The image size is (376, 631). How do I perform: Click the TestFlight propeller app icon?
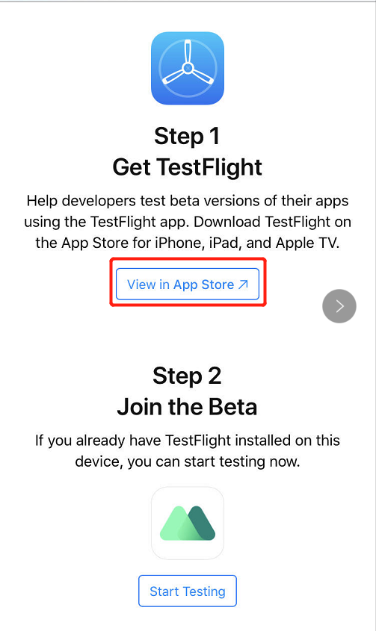click(x=188, y=68)
